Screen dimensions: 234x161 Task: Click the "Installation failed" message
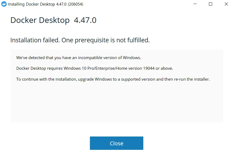pyautogui.click(x=35, y=40)
